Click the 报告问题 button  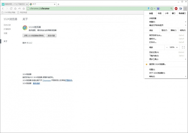pyautogui.click(x=52, y=36)
